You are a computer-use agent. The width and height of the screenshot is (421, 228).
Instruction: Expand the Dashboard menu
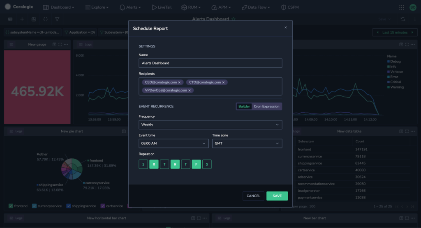[x=58, y=7]
